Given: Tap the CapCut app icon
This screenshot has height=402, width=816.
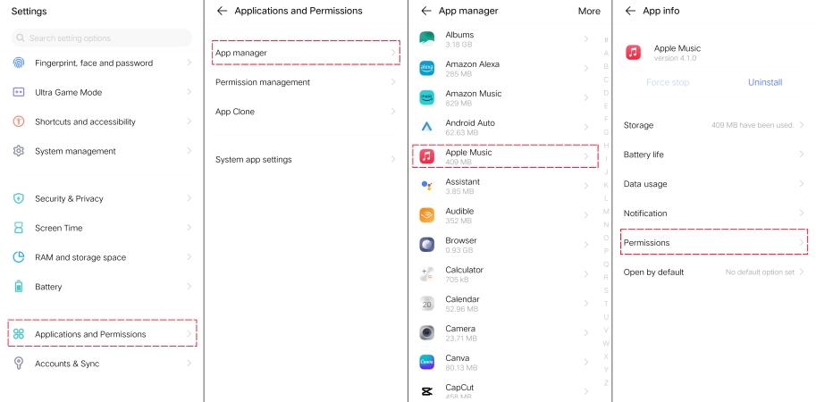Looking at the screenshot, I should tap(426, 391).
